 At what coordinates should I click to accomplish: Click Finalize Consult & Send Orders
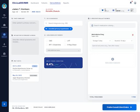pos(119,107)
